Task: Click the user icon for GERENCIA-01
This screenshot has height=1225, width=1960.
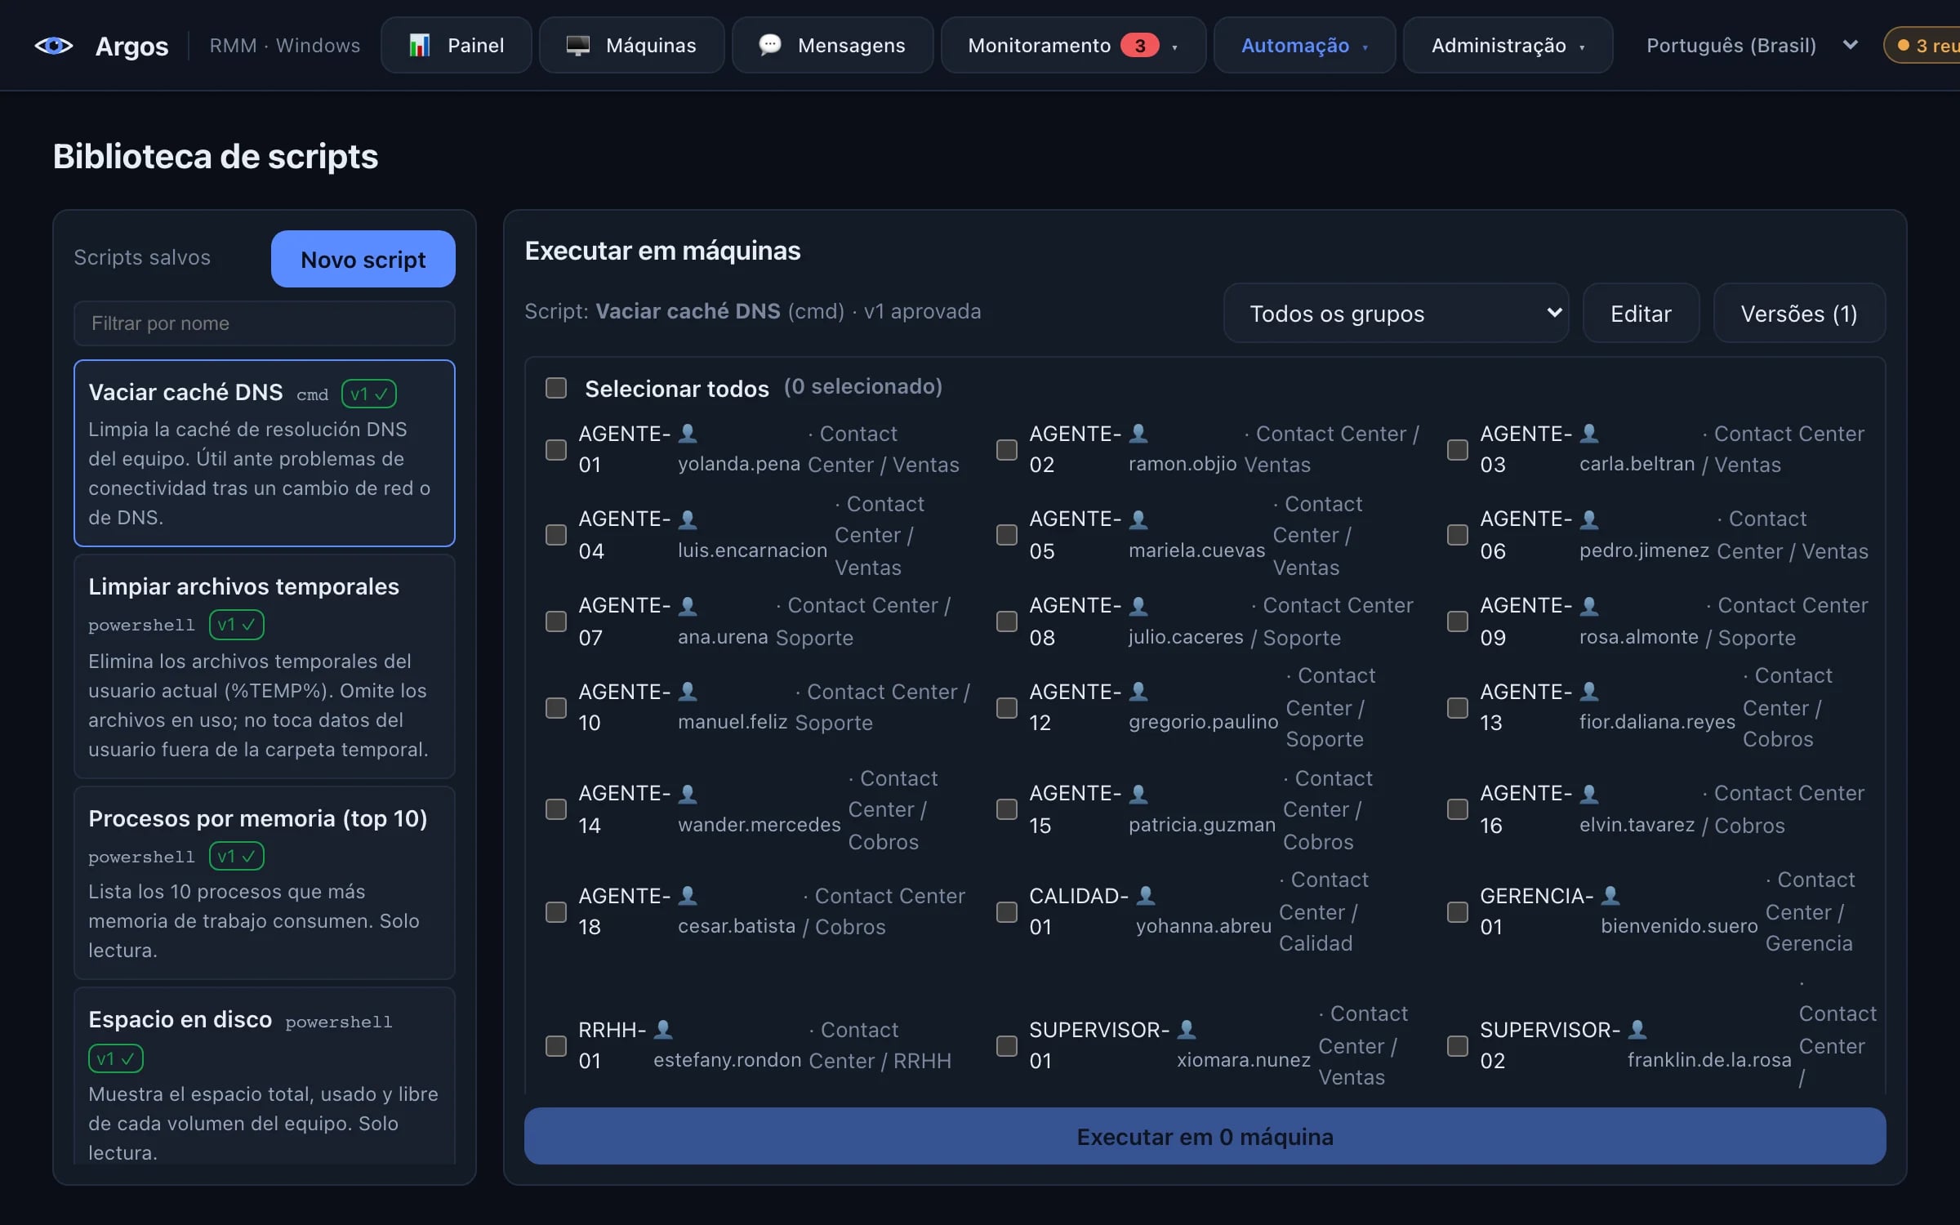Action: click(1610, 895)
